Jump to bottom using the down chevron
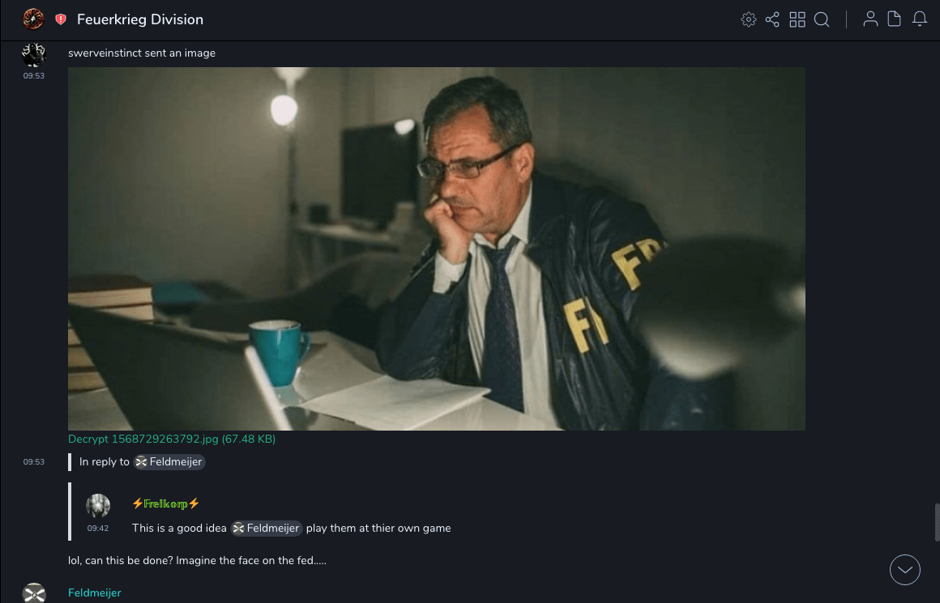The height and width of the screenshot is (603, 940). tap(904, 570)
